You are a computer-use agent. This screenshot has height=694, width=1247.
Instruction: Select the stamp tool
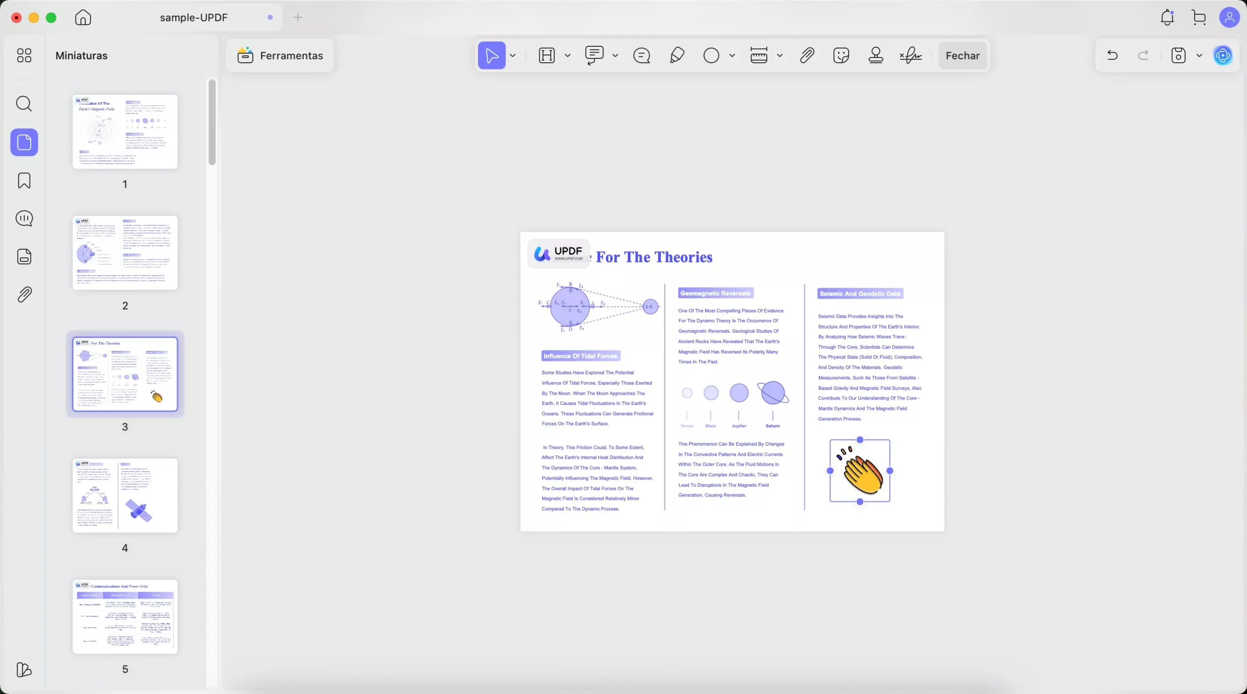click(x=875, y=55)
